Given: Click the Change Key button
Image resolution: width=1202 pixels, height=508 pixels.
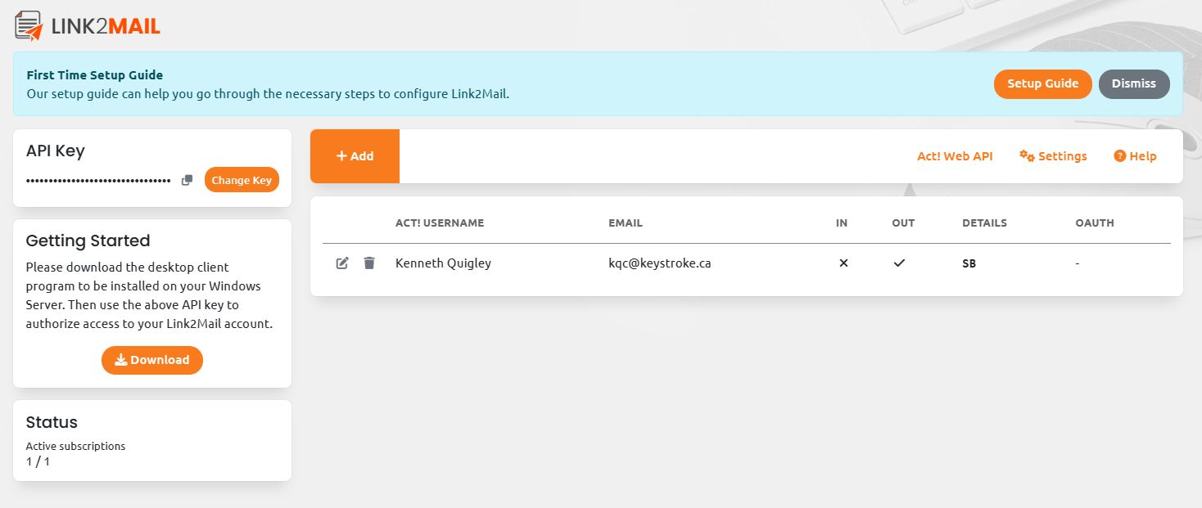Looking at the screenshot, I should (x=242, y=180).
